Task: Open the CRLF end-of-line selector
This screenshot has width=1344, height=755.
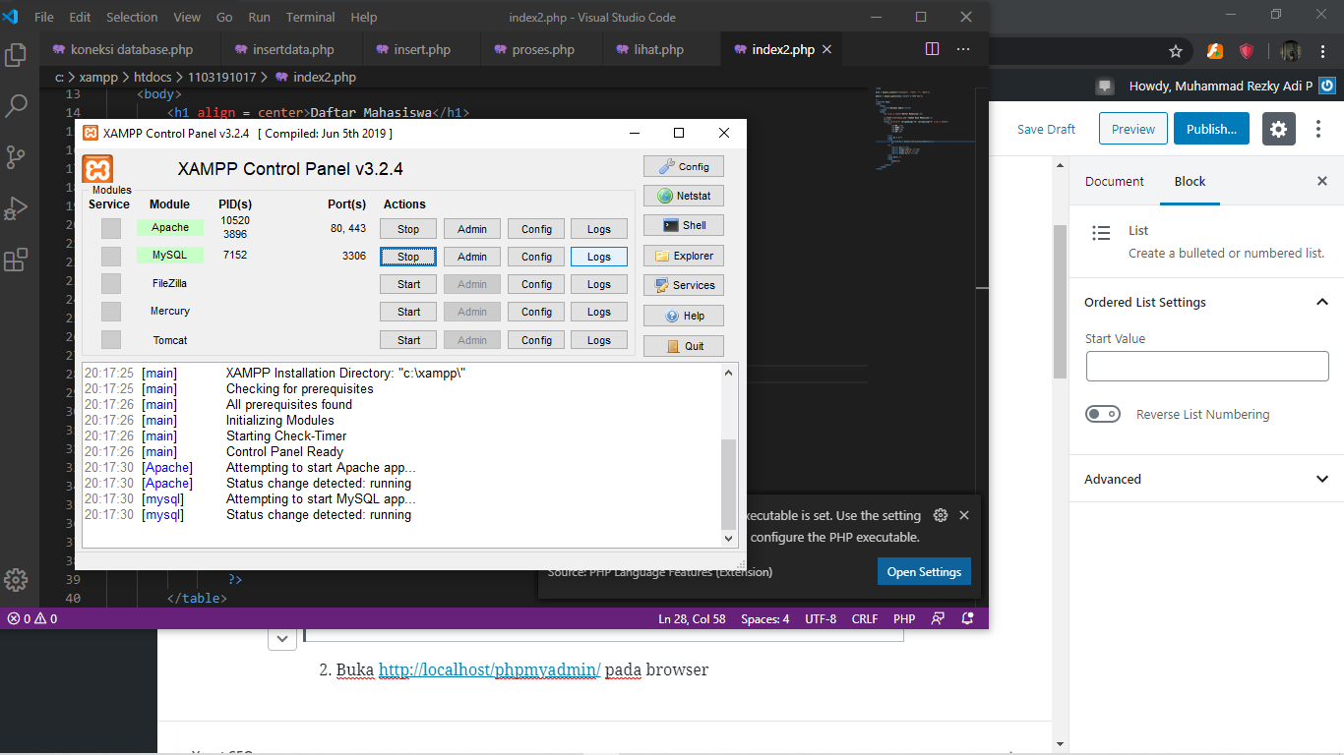Action: pyautogui.click(x=865, y=619)
